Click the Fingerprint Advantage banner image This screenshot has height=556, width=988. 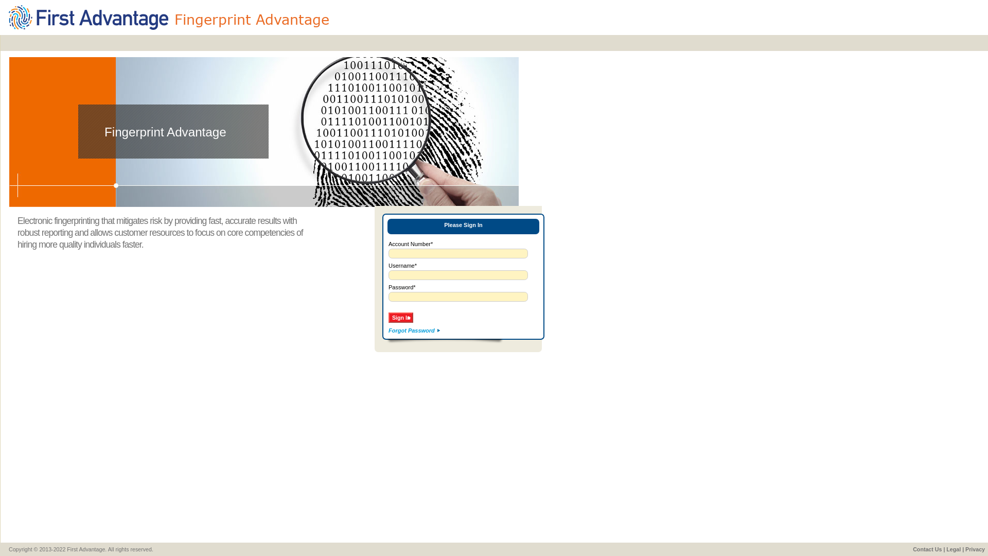264,132
